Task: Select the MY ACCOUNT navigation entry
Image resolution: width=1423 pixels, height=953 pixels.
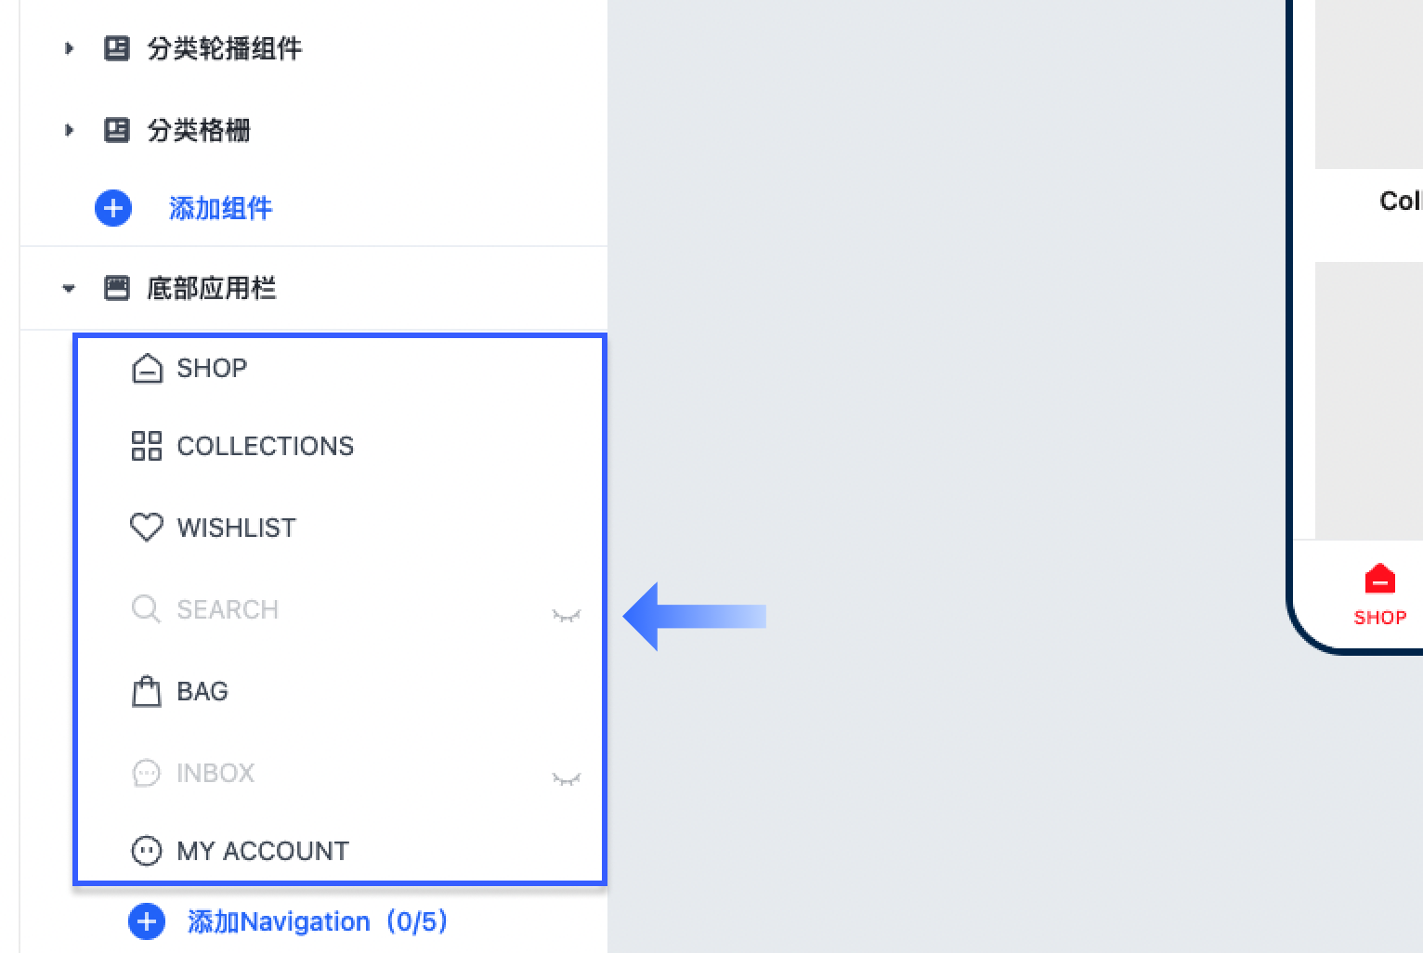Action: [340, 851]
